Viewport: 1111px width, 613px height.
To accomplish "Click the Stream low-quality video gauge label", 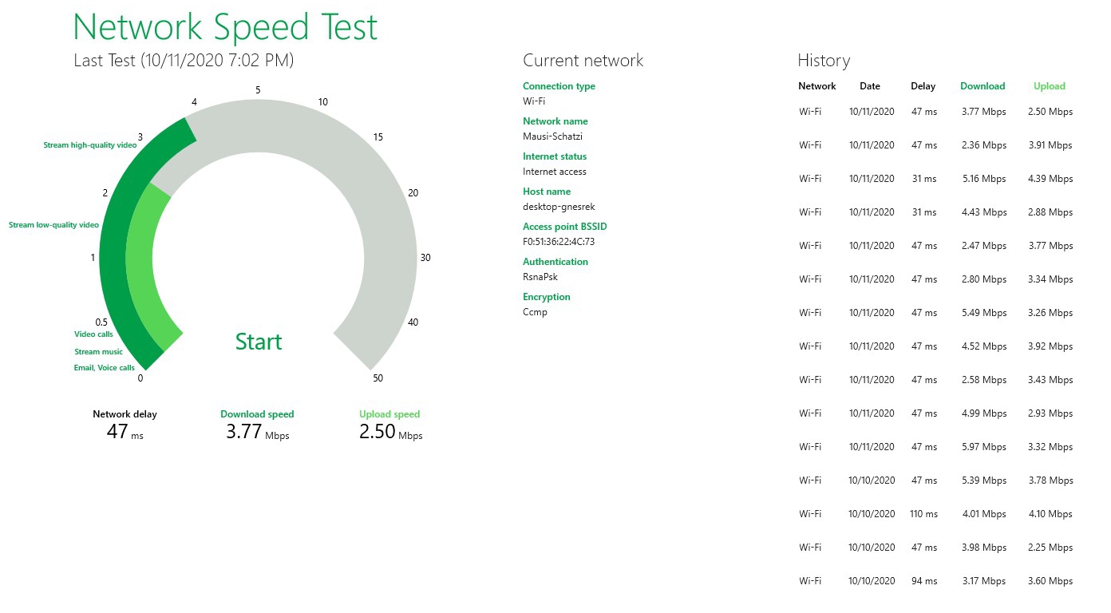I will [x=53, y=225].
